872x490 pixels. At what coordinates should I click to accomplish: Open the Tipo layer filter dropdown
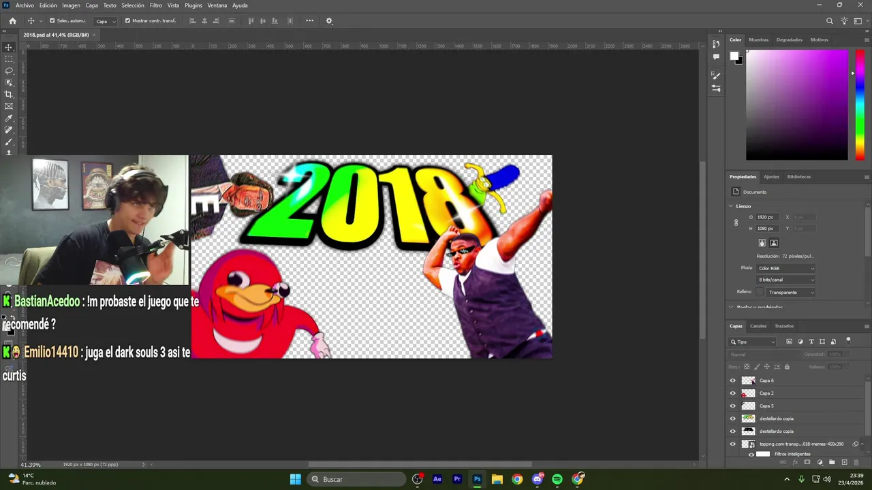click(753, 342)
